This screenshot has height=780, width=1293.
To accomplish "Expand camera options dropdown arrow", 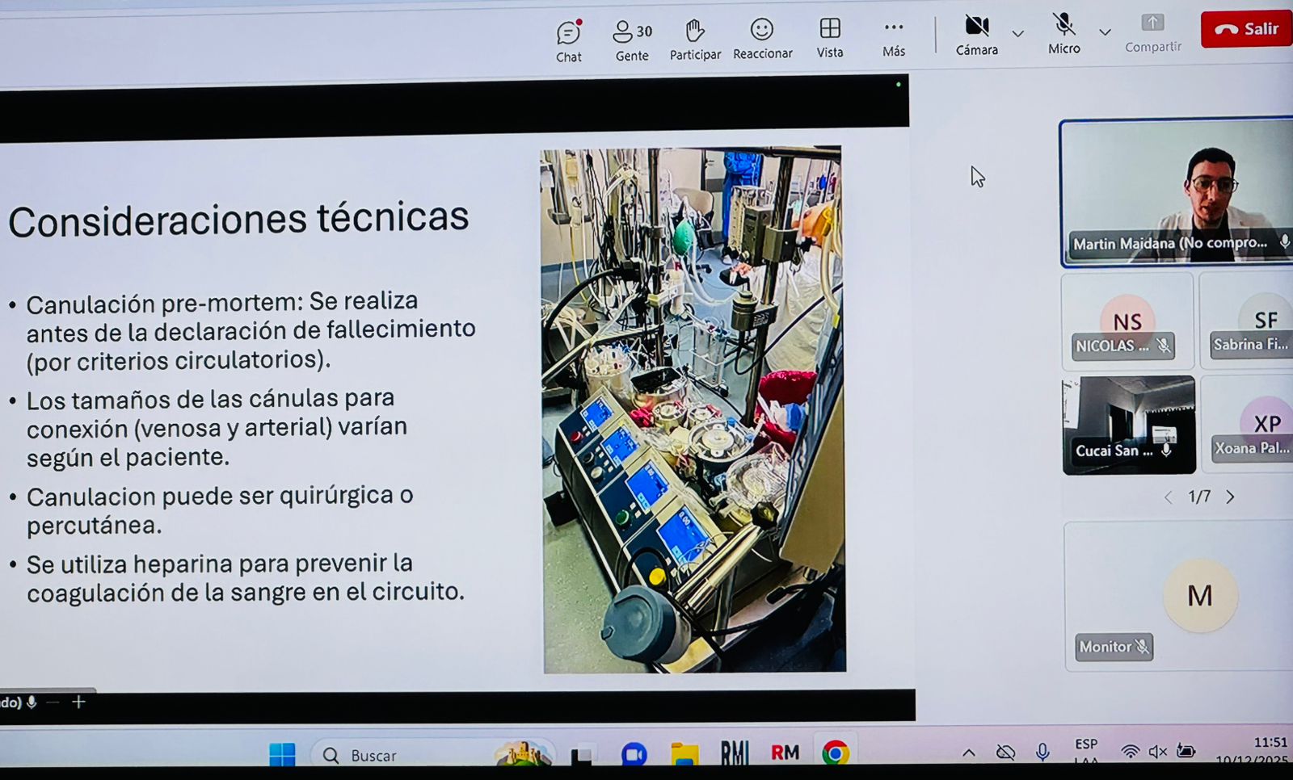I will click(x=1018, y=34).
